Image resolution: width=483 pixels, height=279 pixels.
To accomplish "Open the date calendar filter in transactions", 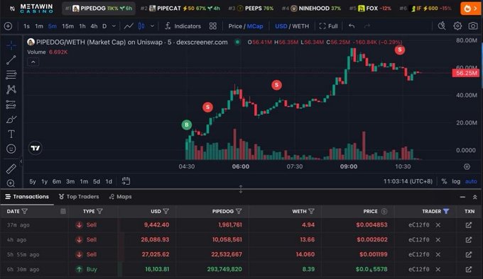I will pyautogui.click(x=63, y=211).
